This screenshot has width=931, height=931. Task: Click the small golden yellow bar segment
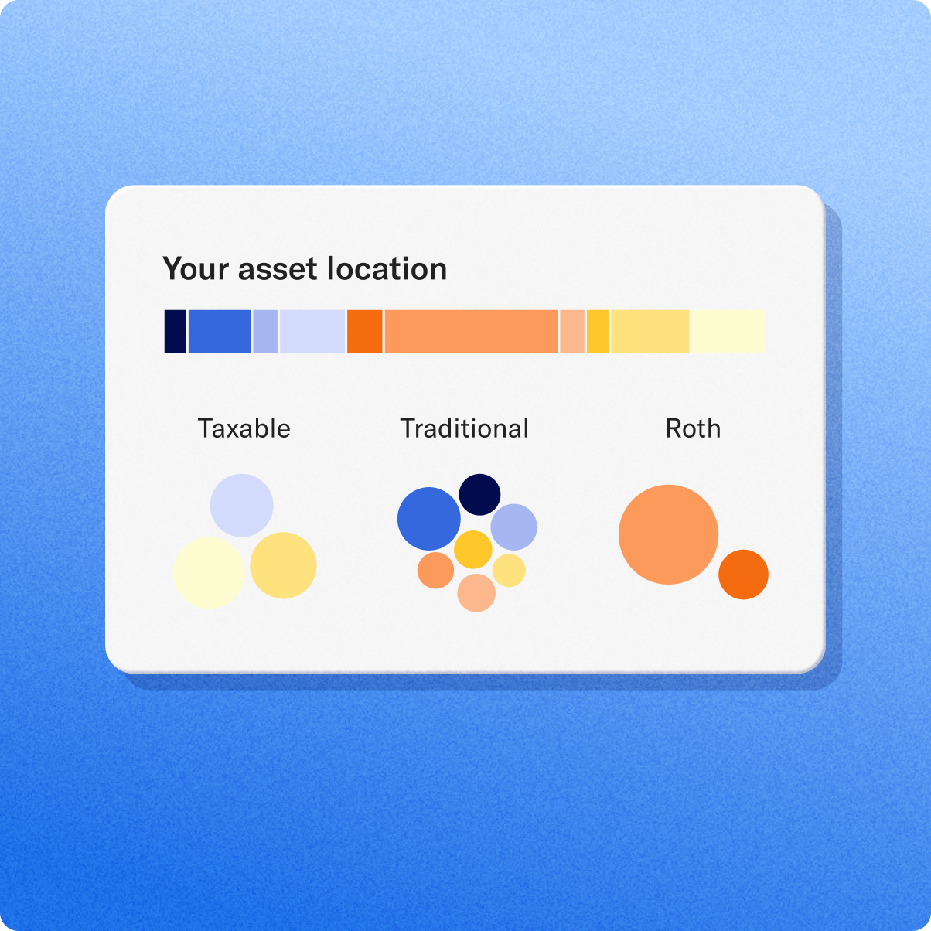coord(598,332)
